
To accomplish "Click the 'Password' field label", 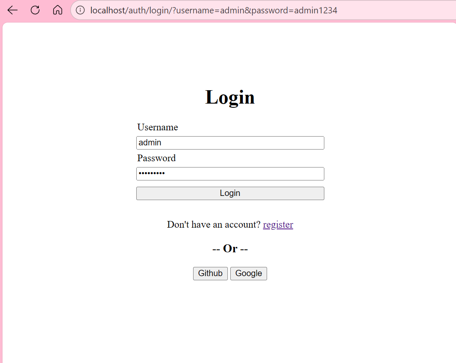I will (x=156, y=158).
